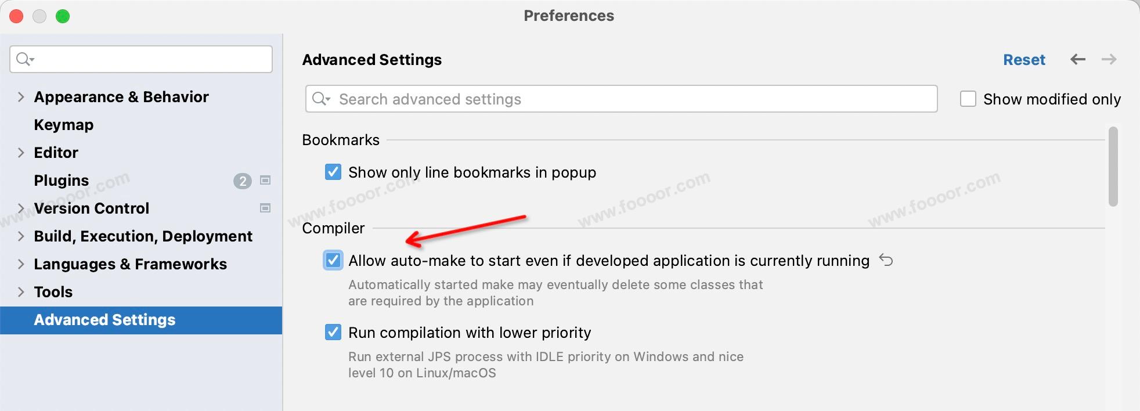Toggle Allow auto-make to start checkbox
Screen dimensions: 1140x411
pyautogui.click(x=333, y=260)
